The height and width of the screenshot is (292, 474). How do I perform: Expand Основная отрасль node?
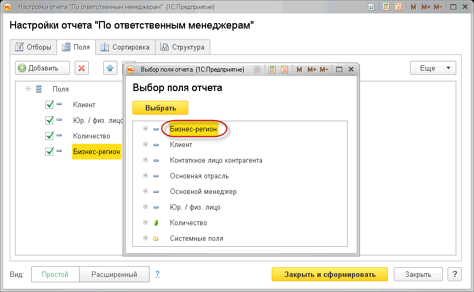click(145, 176)
